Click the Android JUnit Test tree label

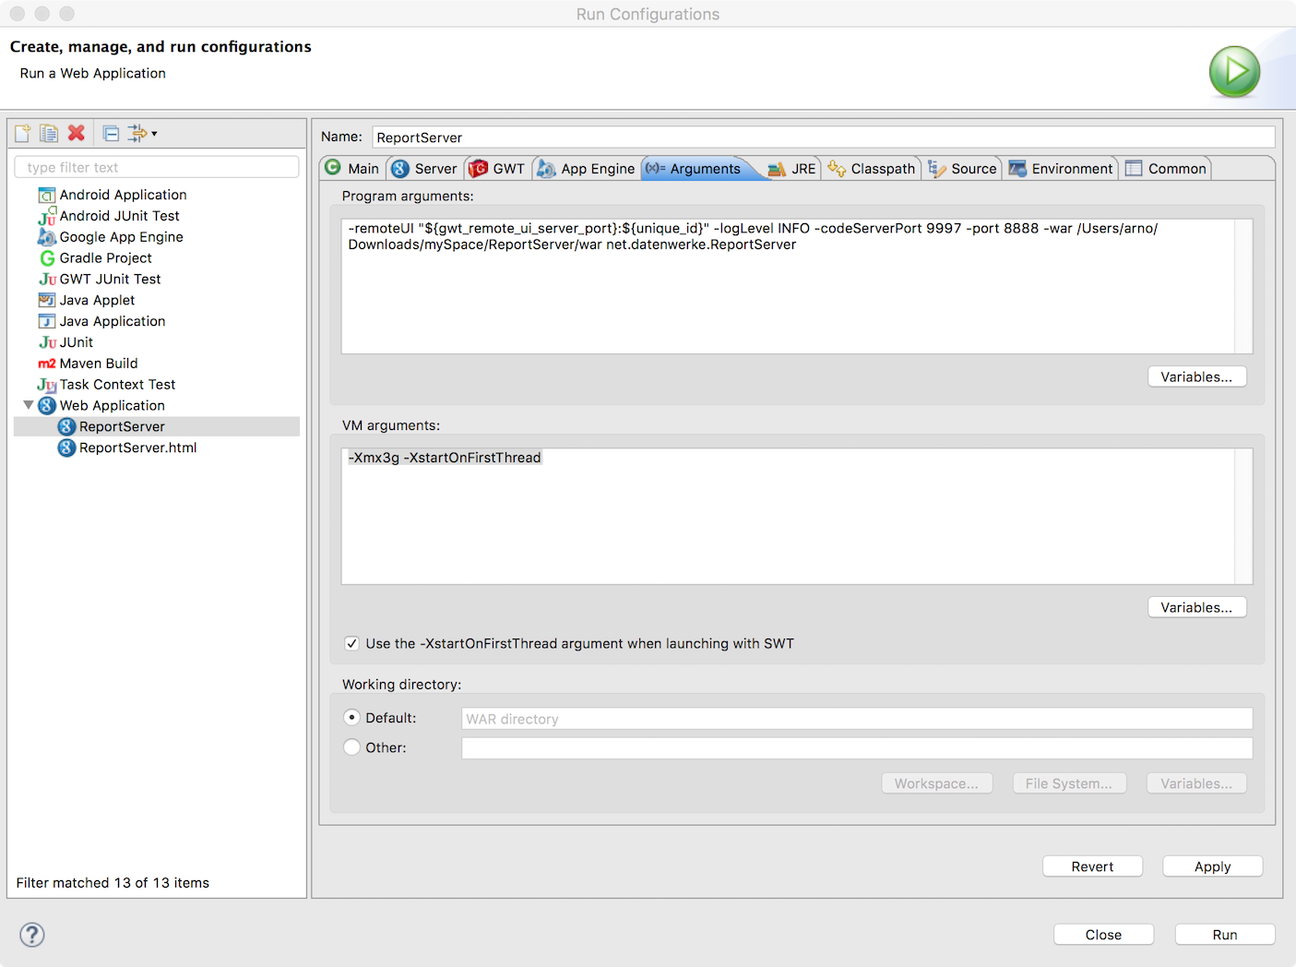tap(120, 216)
